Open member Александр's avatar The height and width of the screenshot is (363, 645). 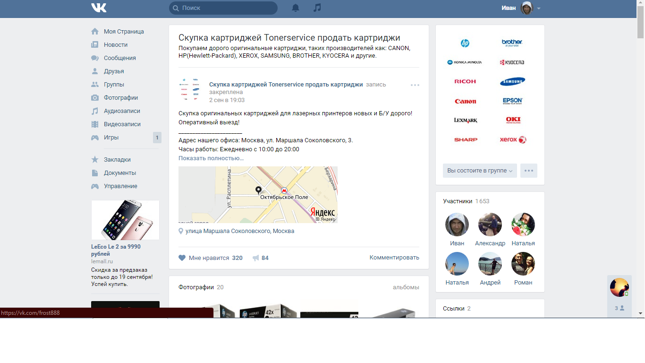pos(490,225)
